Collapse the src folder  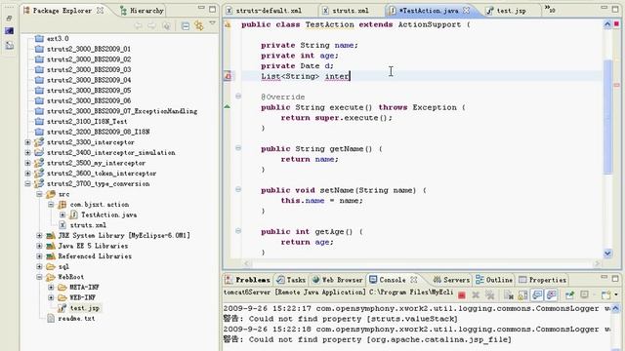pos(39,194)
